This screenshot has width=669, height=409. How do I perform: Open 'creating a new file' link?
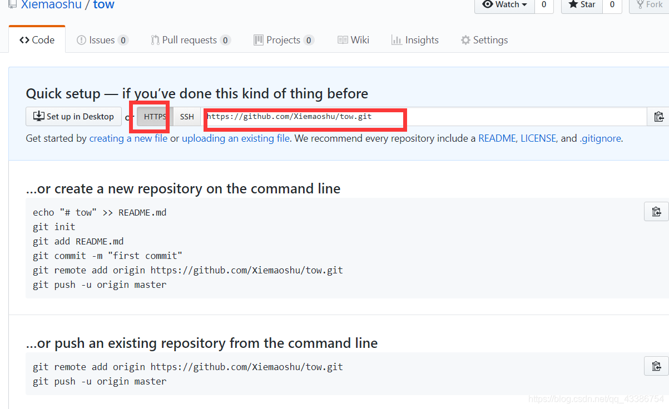point(128,138)
